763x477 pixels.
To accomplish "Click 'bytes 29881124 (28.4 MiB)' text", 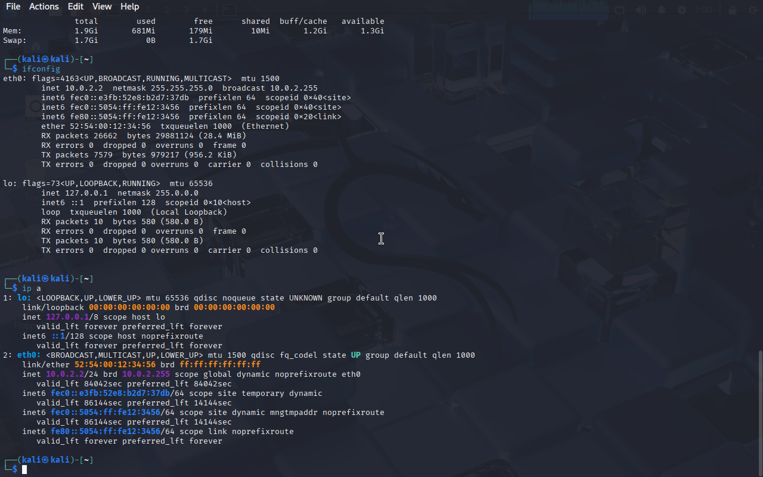I will (187, 136).
